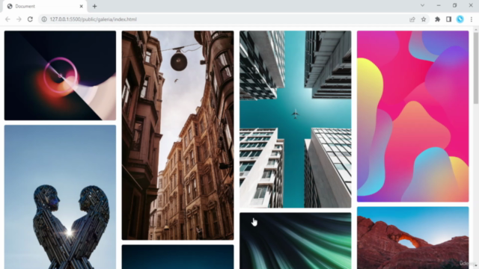Open the pink ring abstract image
Image resolution: width=479 pixels, height=269 pixels.
[60, 75]
